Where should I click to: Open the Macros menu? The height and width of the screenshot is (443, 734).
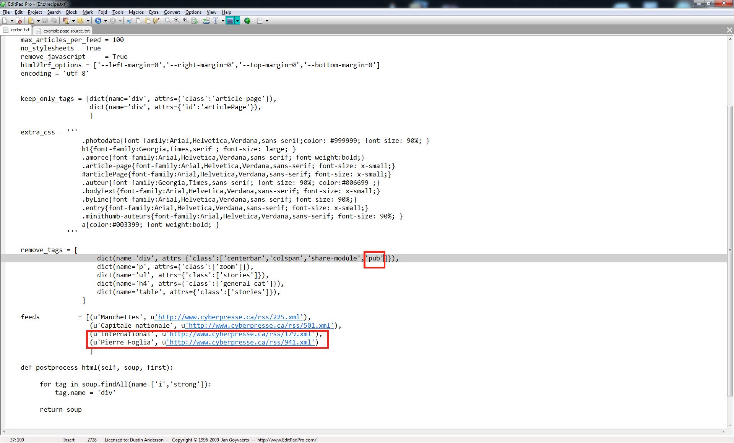click(136, 12)
